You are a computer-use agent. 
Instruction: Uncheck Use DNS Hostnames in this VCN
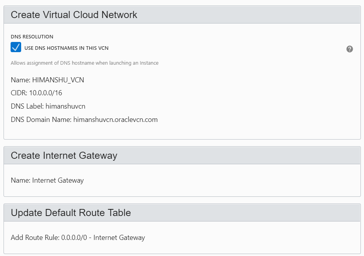point(16,47)
